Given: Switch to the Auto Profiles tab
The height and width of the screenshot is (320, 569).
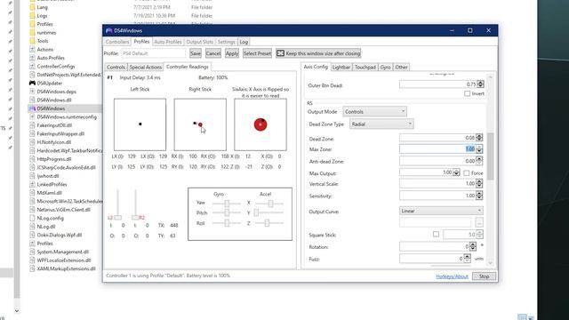Looking at the screenshot, I should pos(168,42).
